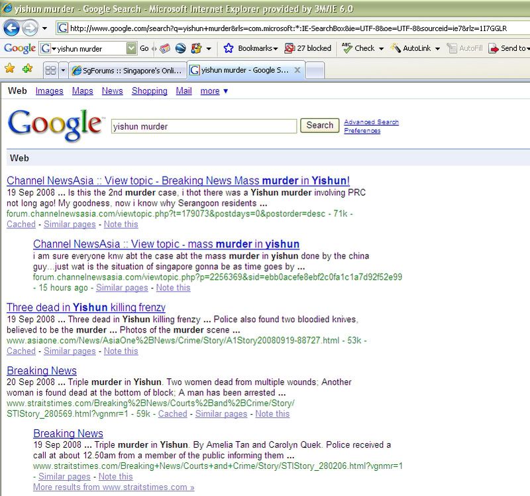Click the browser Back arrow button

13,28
